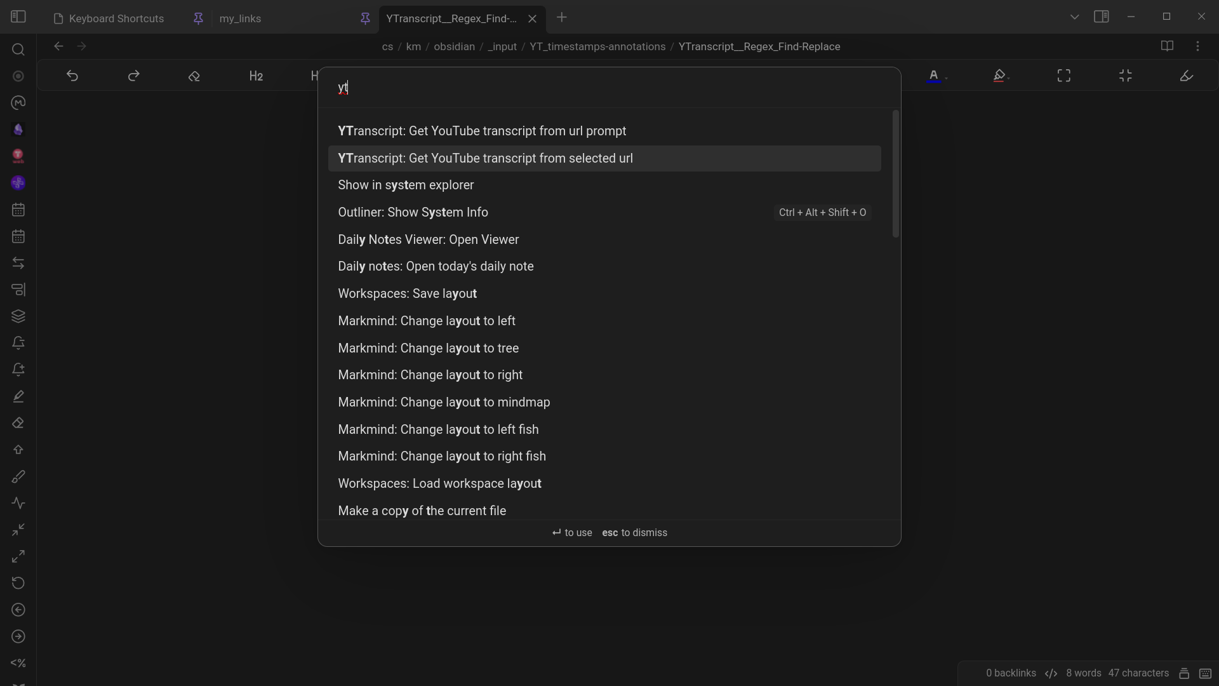Apply H2 heading from toolbar
The height and width of the screenshot is (686, 1219).
point(256,76)
